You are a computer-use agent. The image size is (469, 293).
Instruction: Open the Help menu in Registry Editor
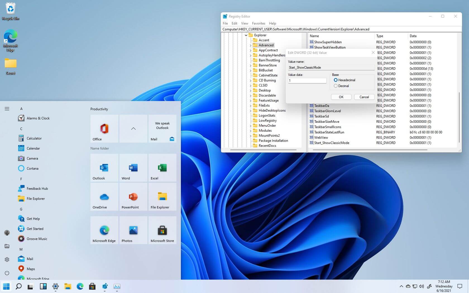coord(272,23)
